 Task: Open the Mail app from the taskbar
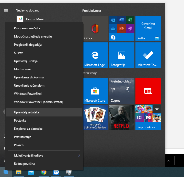coord(31,172)
